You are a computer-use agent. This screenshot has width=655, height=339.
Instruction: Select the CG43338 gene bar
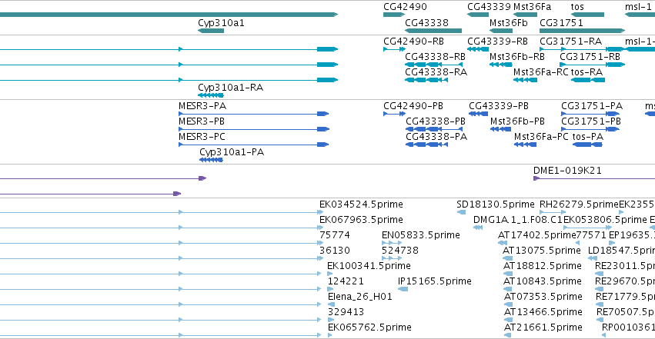point(433,31)
